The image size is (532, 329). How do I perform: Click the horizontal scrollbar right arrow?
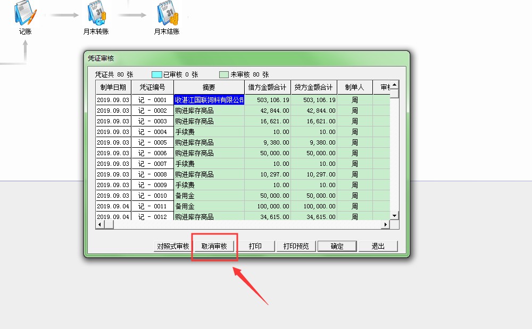[x=386, y=224]
